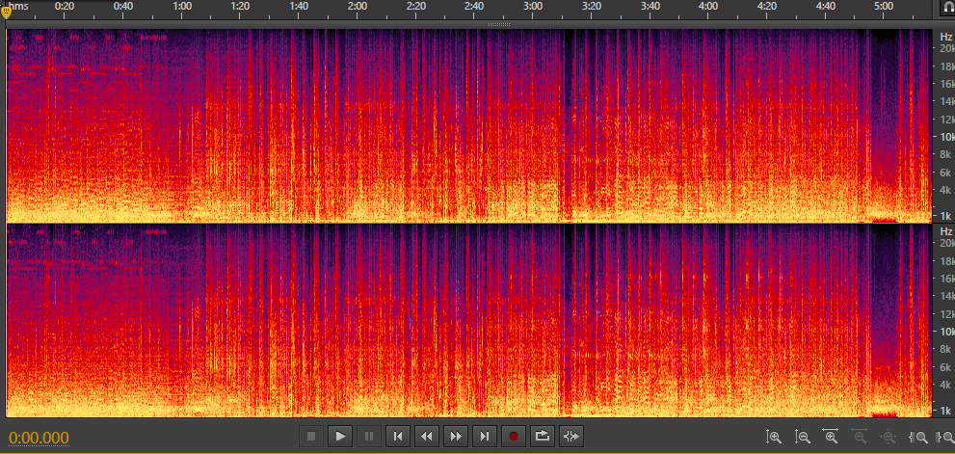Click the 1:00 mark on time ruler
Screen dimensions: 955x454
[181, 6]
